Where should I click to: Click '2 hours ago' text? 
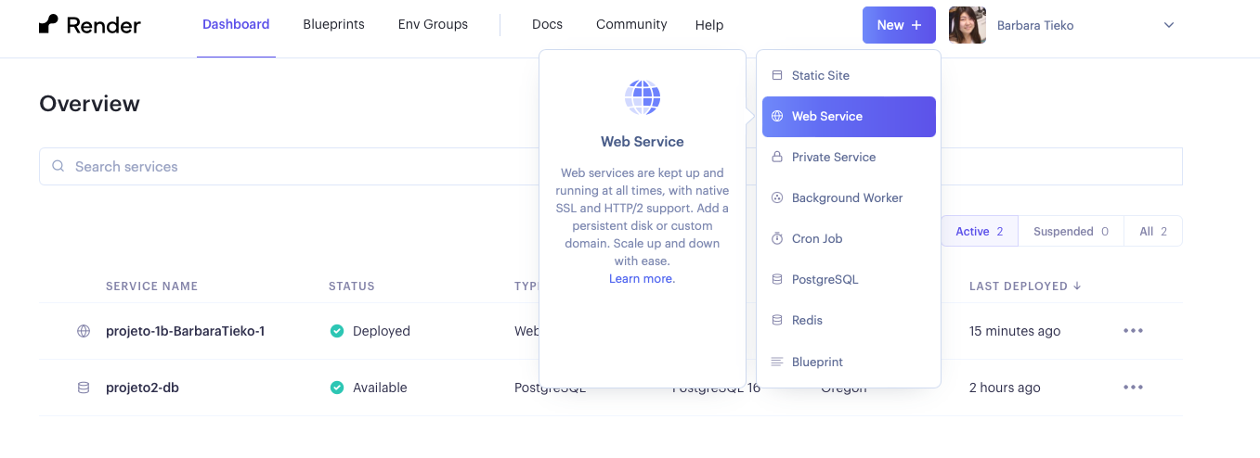tap(1005, 388)
